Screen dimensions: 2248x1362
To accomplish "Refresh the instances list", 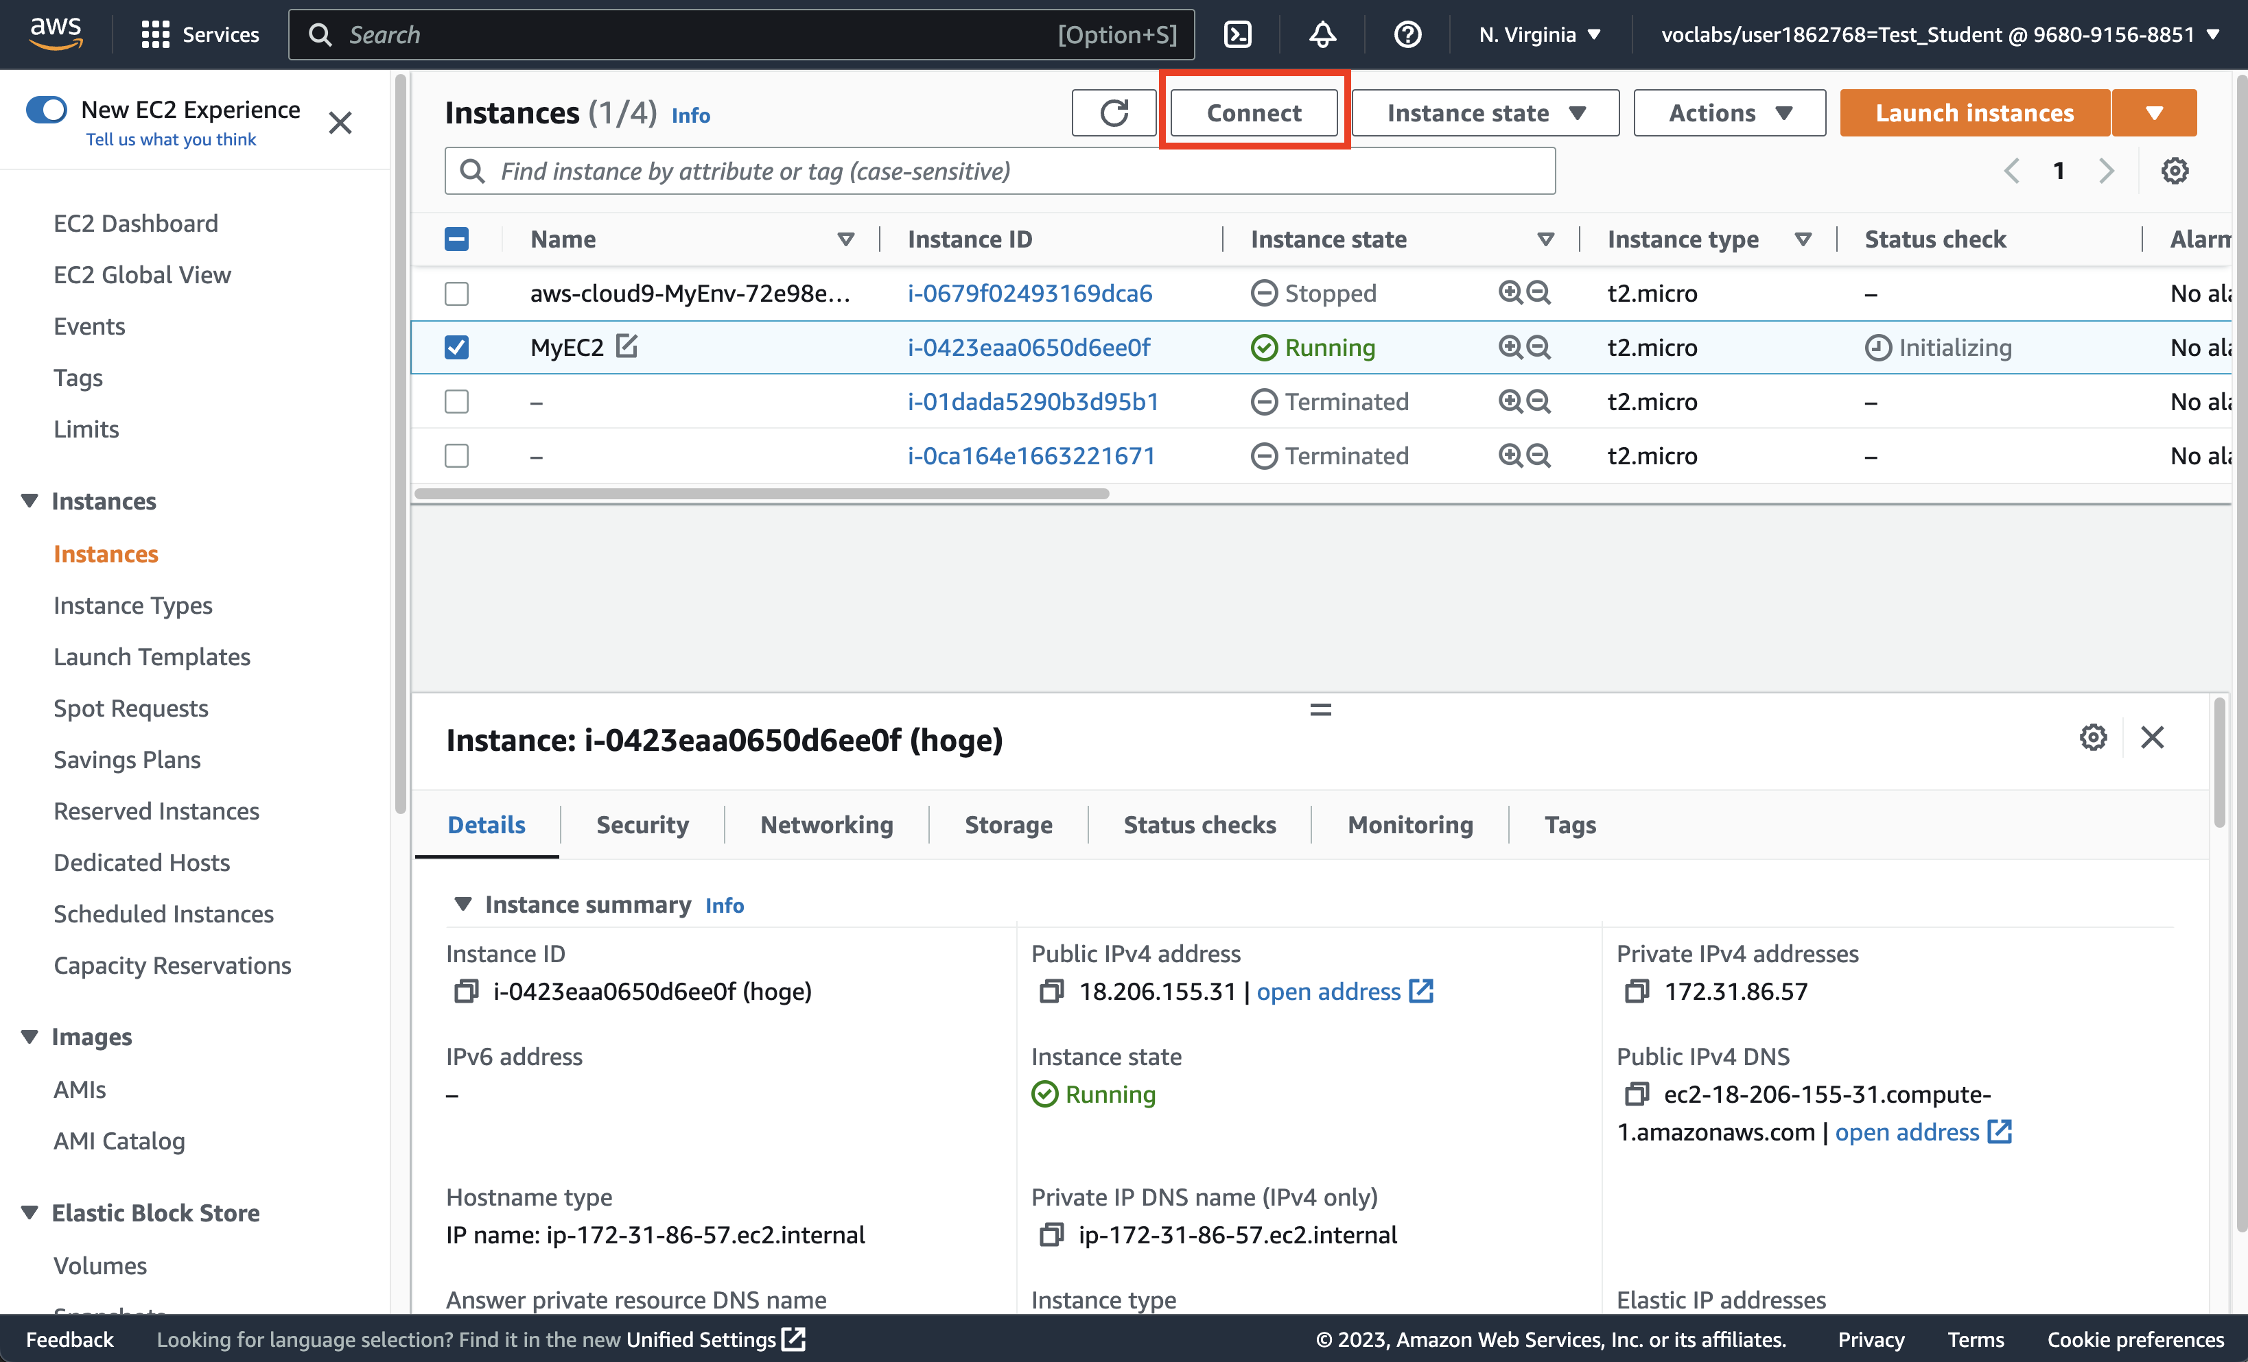I will click(x=1113, y=113).
